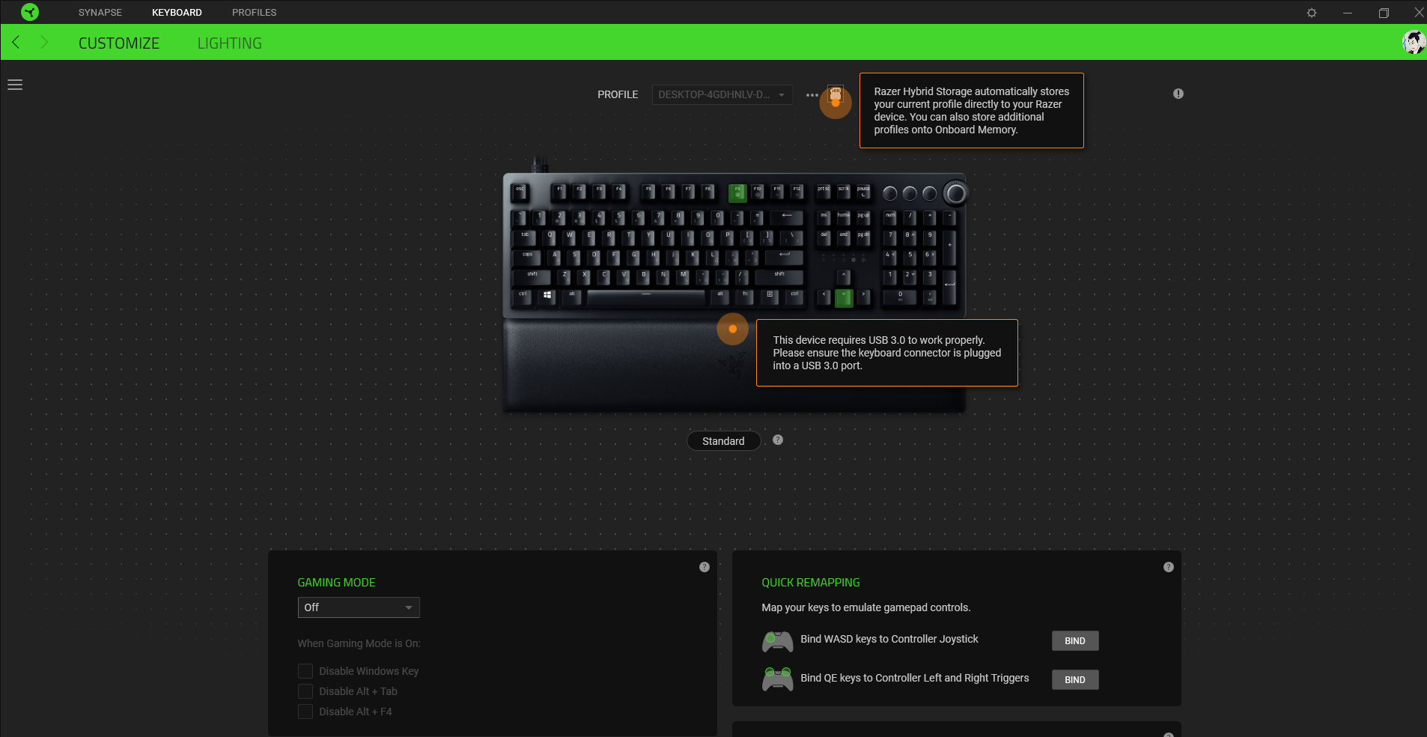The width and height of the screenshot is (1427, 737).
Task: Click the Gaming Mode help question mark
Action: (x=704, y=567)
